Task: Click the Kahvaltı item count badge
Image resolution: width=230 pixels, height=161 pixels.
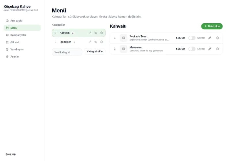Action: pos(73,33)
